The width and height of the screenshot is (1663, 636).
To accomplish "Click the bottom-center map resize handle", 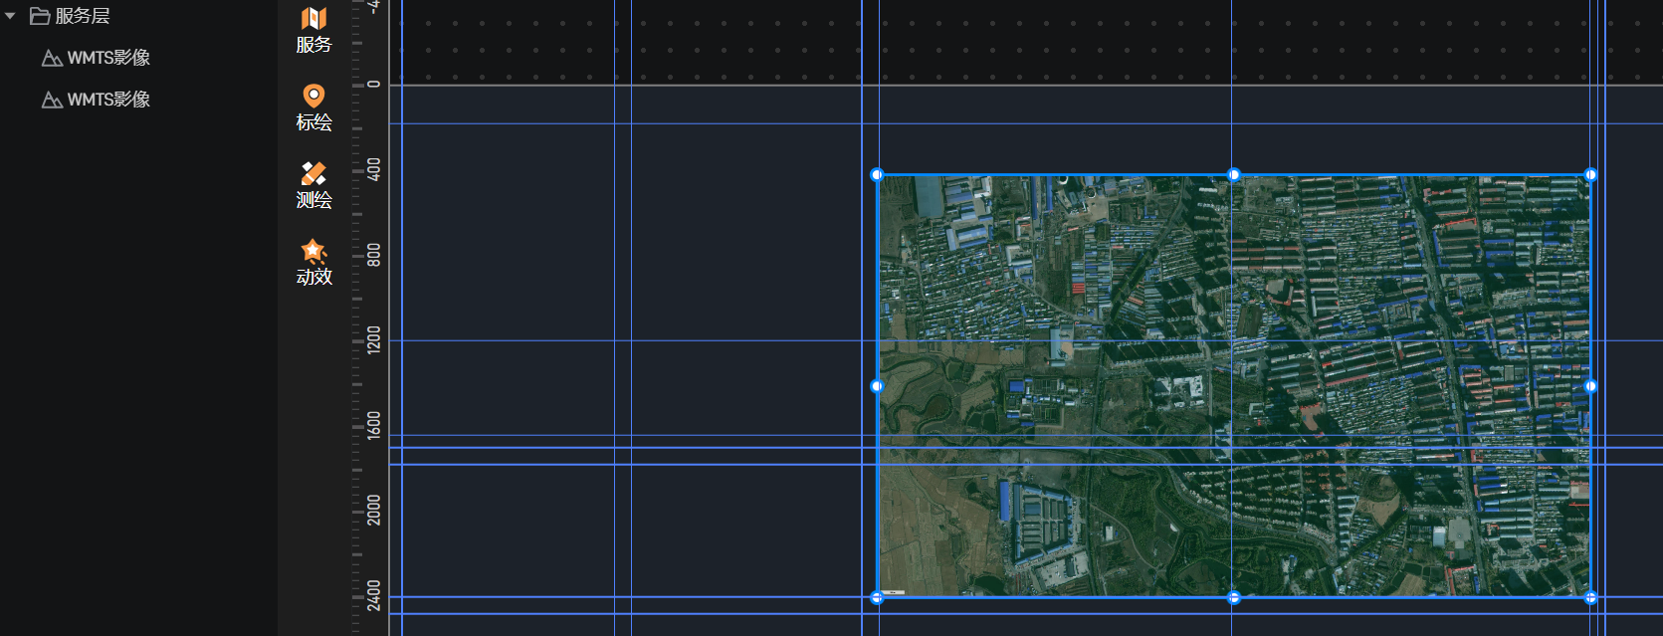I will click(1234, 598).
